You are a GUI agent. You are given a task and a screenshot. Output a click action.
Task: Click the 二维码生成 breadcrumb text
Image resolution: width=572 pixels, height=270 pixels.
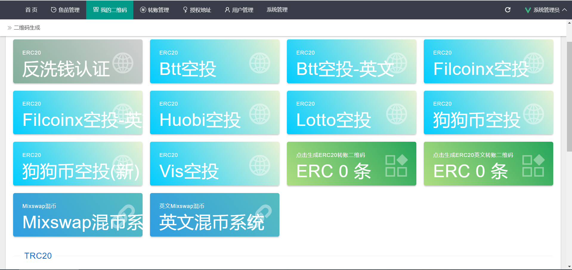click(x=27, y=28)
